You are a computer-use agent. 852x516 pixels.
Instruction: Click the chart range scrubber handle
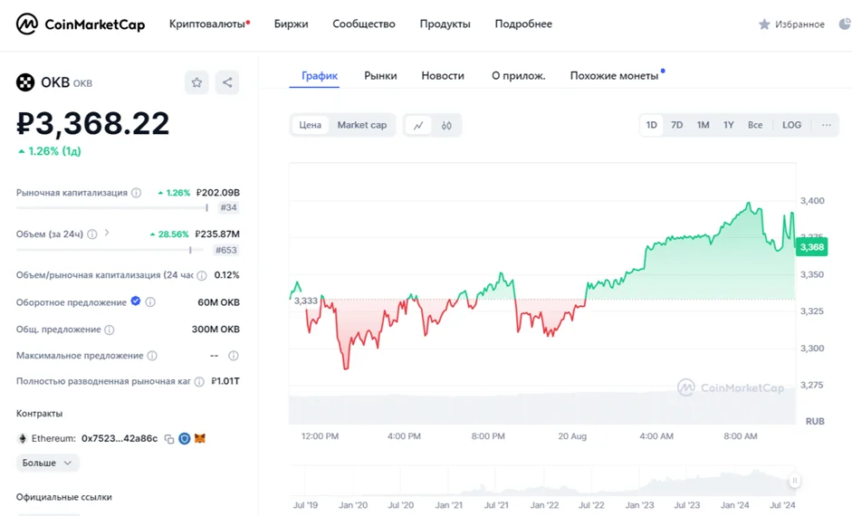(794, 480)
